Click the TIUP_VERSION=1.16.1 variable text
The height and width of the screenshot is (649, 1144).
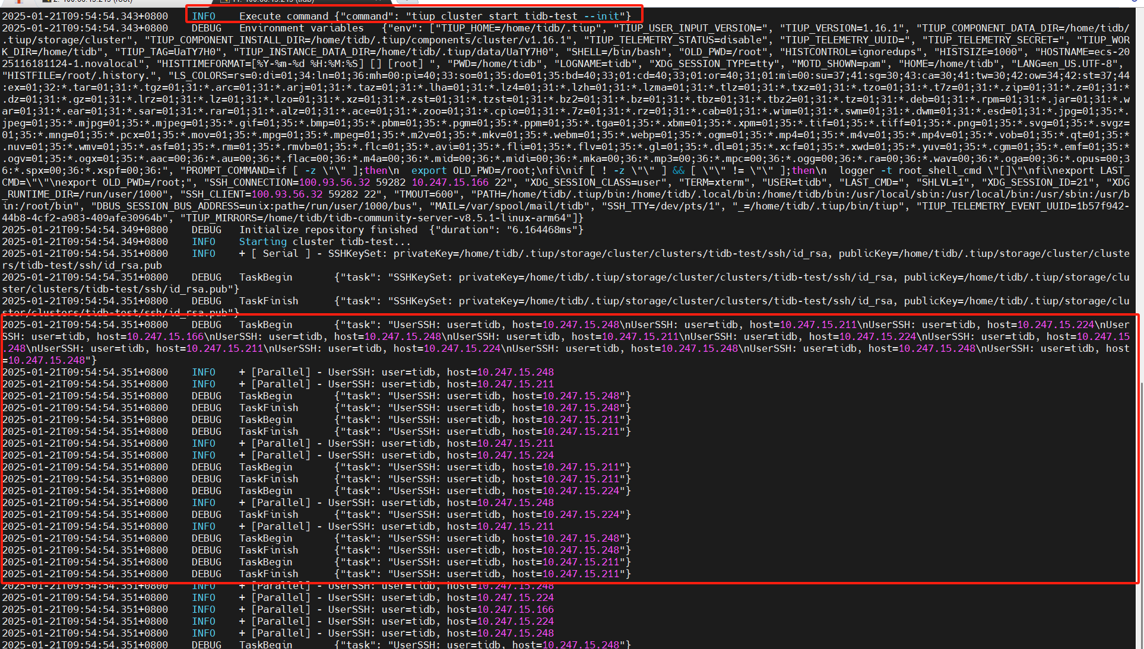(842, 28)
